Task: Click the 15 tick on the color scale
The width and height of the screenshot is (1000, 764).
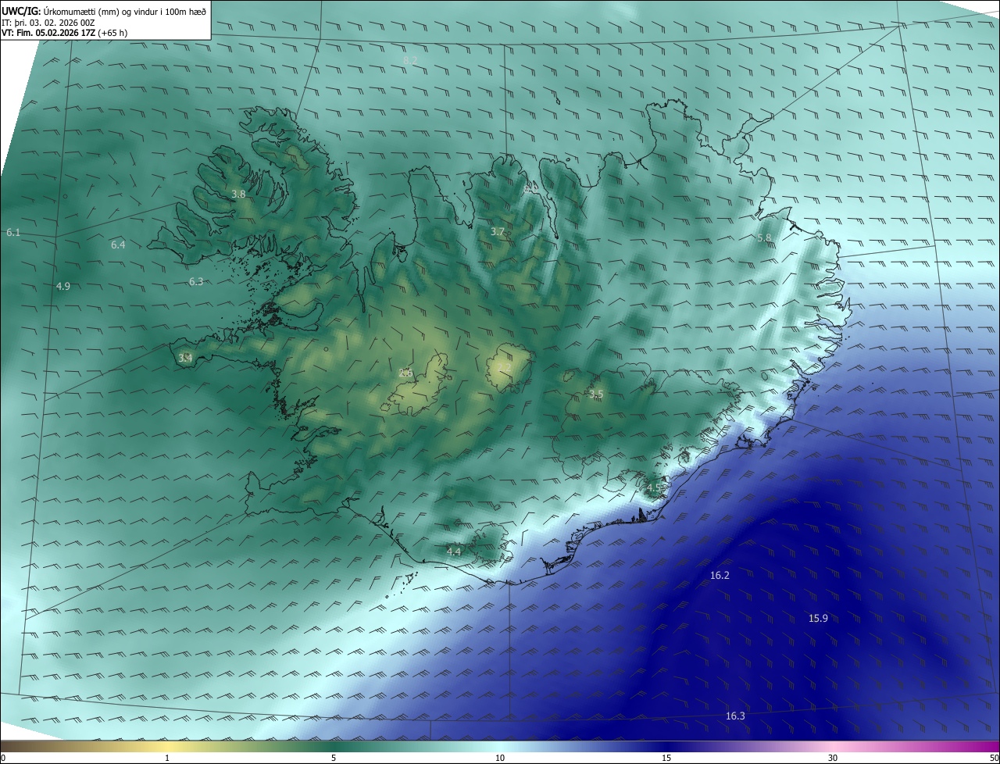Action: click(x=666, y=758)
